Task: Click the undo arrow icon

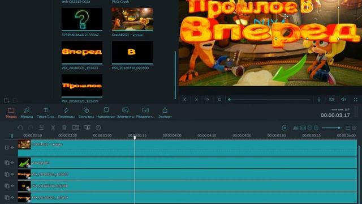Action: tap(20, 127)
